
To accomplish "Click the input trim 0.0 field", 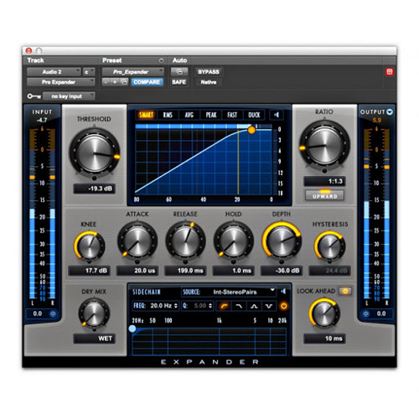I will (x=38, y=313).
